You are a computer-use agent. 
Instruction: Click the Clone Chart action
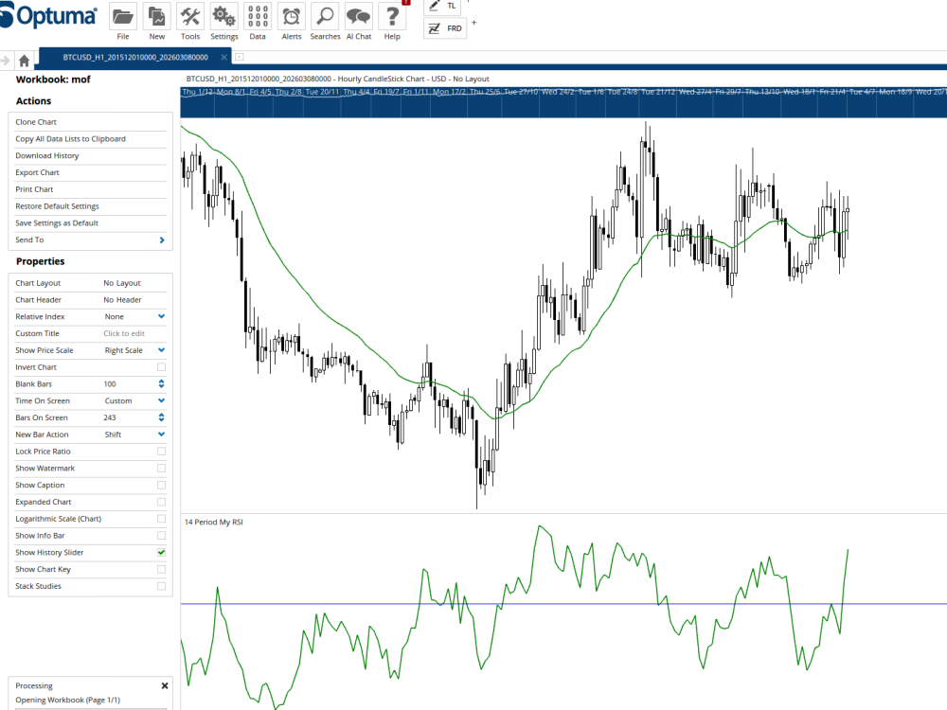click(x=36, y=122)
